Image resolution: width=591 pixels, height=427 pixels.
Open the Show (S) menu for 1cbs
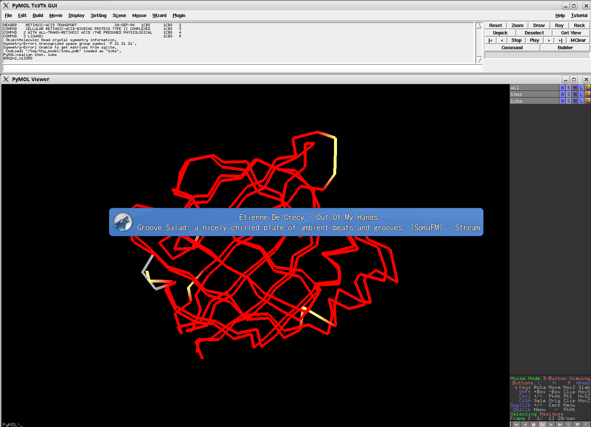coord(569,101)
